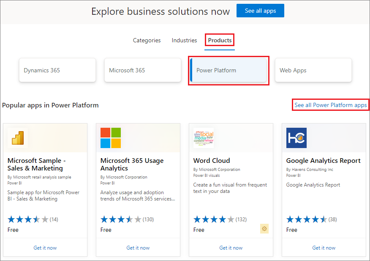Click 'Popular apps in Power Platform' heading
This screenshot has width=370, height=261.
coord(50,105)
